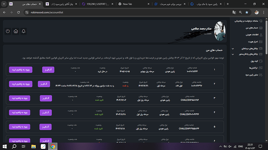View site information icon in address bar
Image resolution: width=268 pixels, height=150 pixels.
pos(27,12)
